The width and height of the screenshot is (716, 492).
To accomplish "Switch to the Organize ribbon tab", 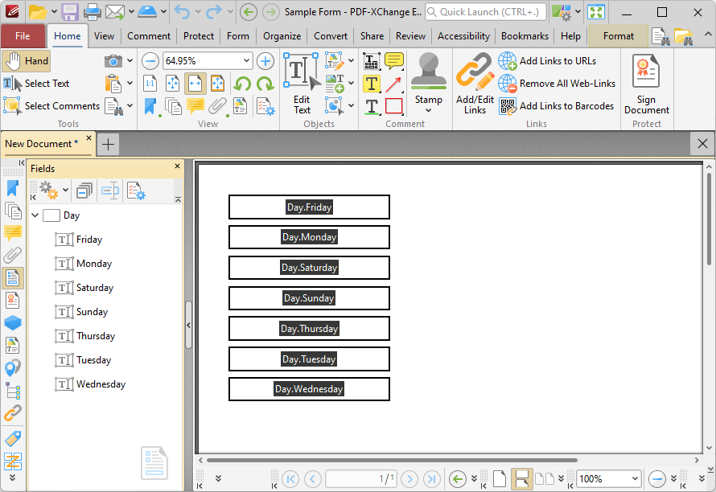I will coord(282,36).
